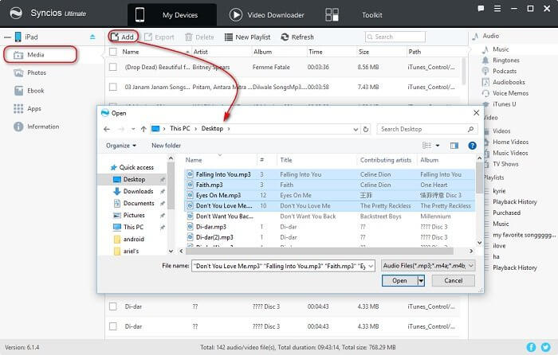The height and width of the screenshot is (355, 558).
Task: Refresh the media list
Action: tap(297, 37)
